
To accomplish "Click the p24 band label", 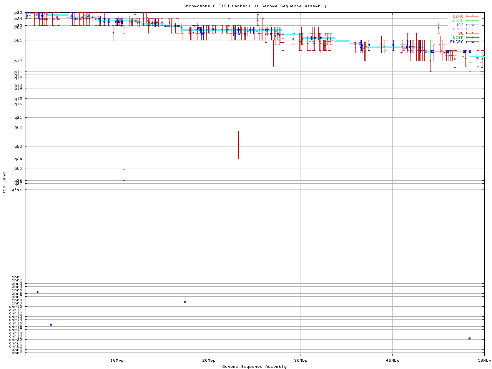I will click(18, 19).
